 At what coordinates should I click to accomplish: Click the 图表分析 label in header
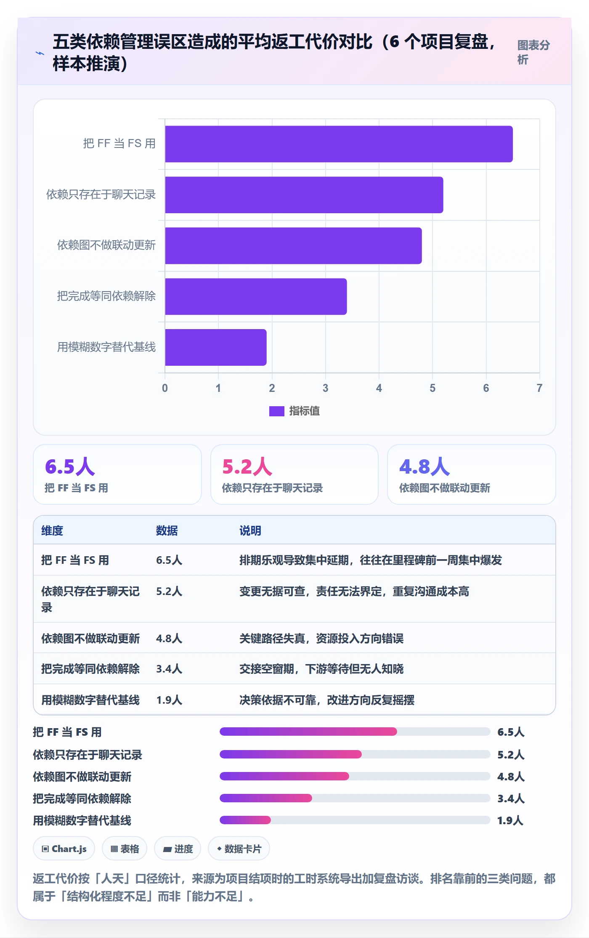click(533, 52)
